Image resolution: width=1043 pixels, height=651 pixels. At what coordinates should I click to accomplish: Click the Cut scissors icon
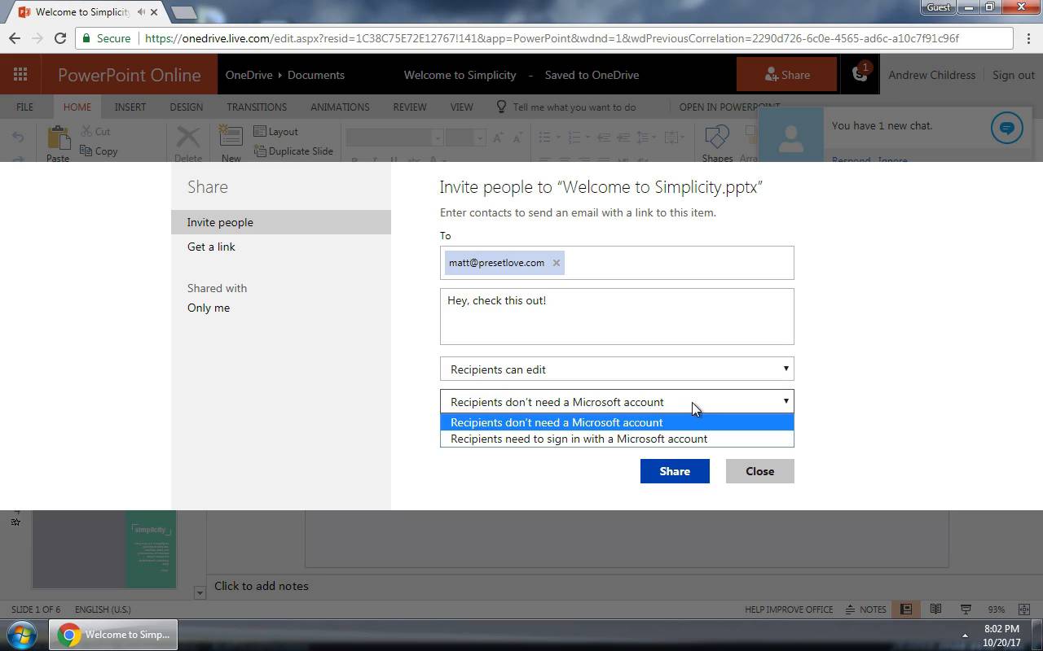[x=86, y=131]
